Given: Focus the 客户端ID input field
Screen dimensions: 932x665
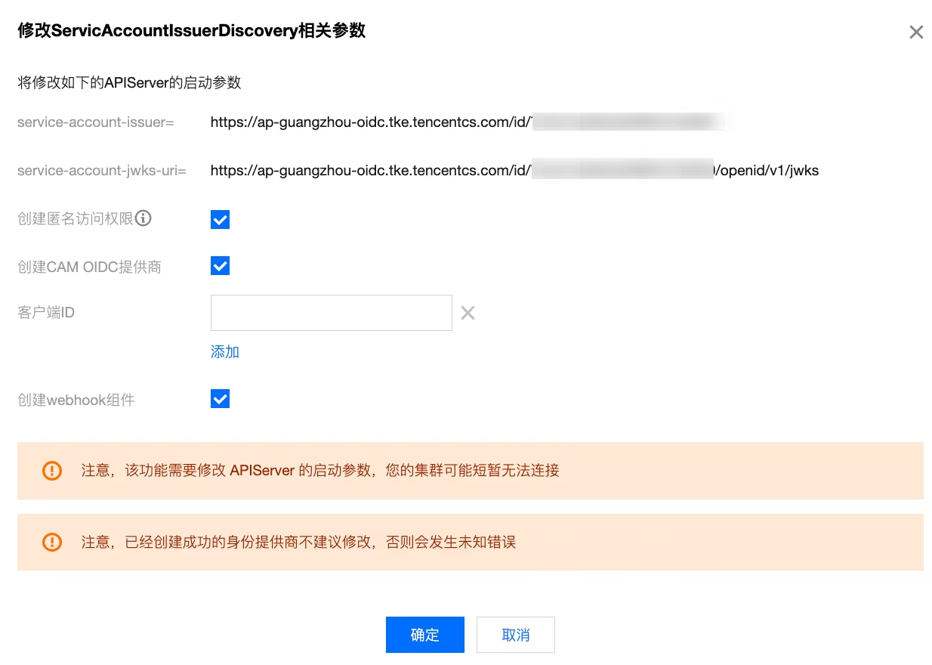Looking at the screenshot, I should coord(332,313).
